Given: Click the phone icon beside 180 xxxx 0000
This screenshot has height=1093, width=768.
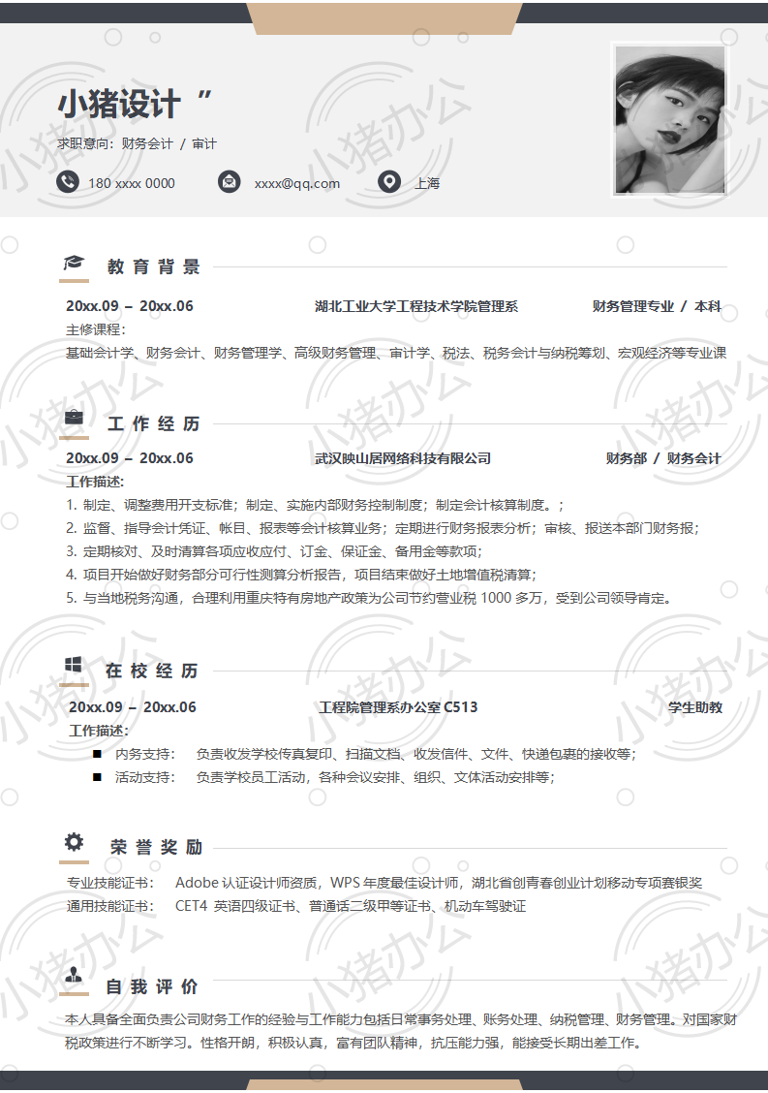Looking at the screenshot, I should tap(68, 182).
